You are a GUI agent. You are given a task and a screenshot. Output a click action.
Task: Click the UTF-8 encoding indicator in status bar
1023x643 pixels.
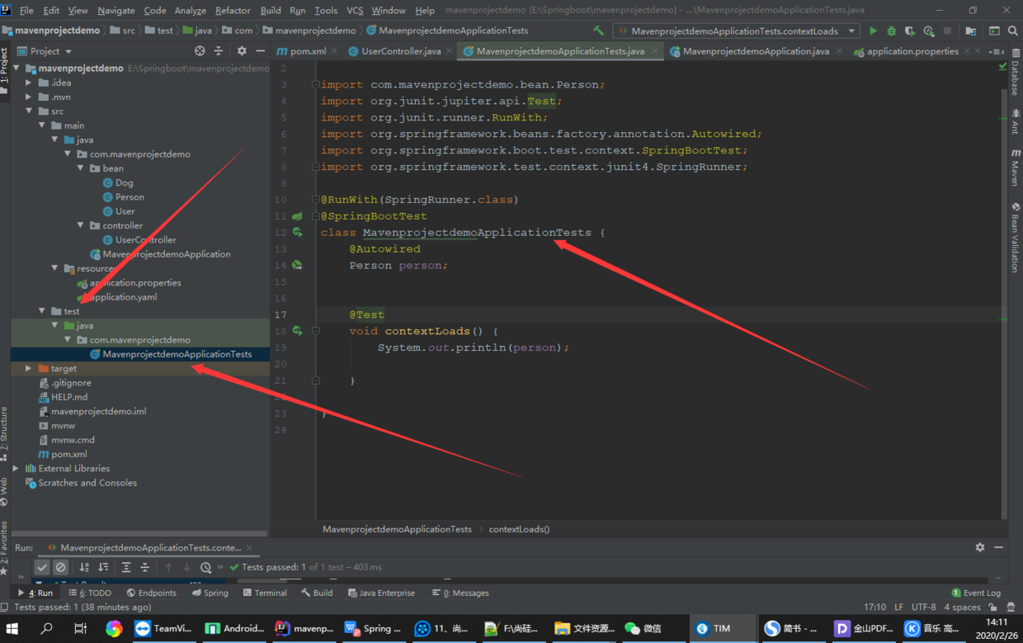point(924,607)
